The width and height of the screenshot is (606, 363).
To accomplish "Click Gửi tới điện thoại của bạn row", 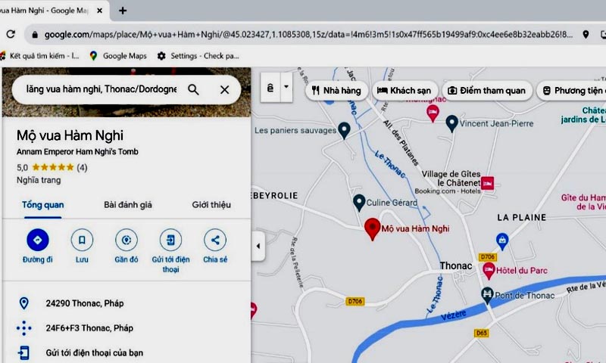I will (x=127, y=352).
